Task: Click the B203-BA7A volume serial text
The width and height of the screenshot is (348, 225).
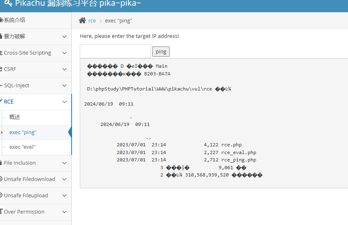Action: click(x=158, y=74)
